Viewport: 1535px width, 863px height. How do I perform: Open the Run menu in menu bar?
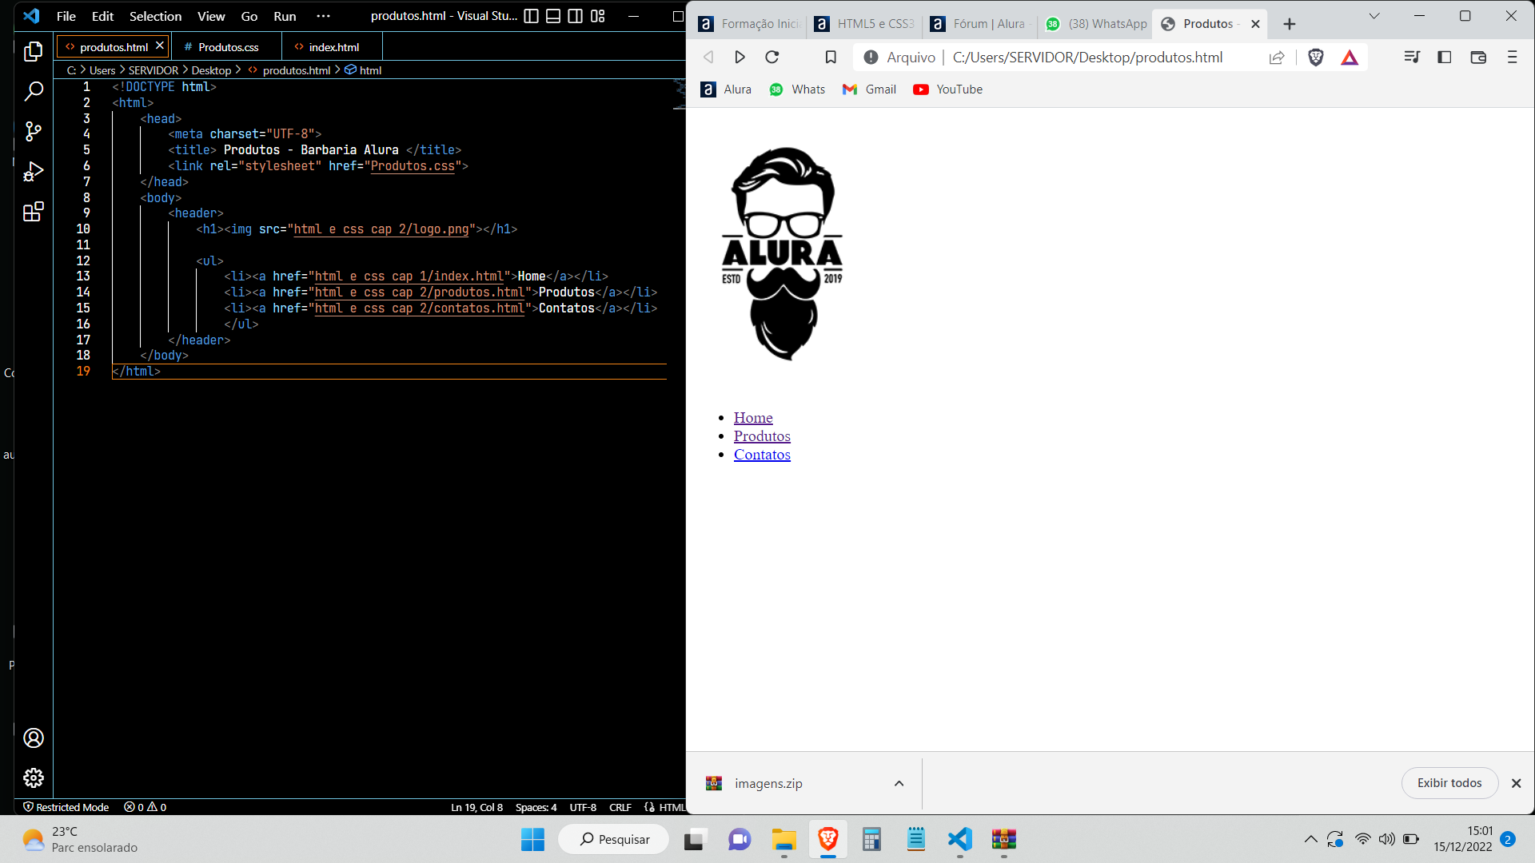285,16
